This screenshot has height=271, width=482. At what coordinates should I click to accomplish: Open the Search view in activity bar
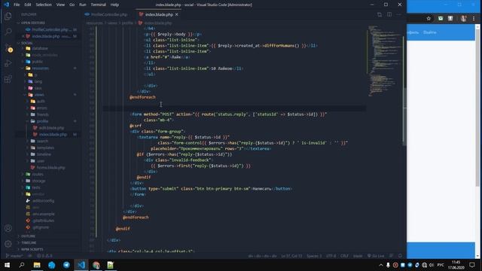(x=8, y=32)
